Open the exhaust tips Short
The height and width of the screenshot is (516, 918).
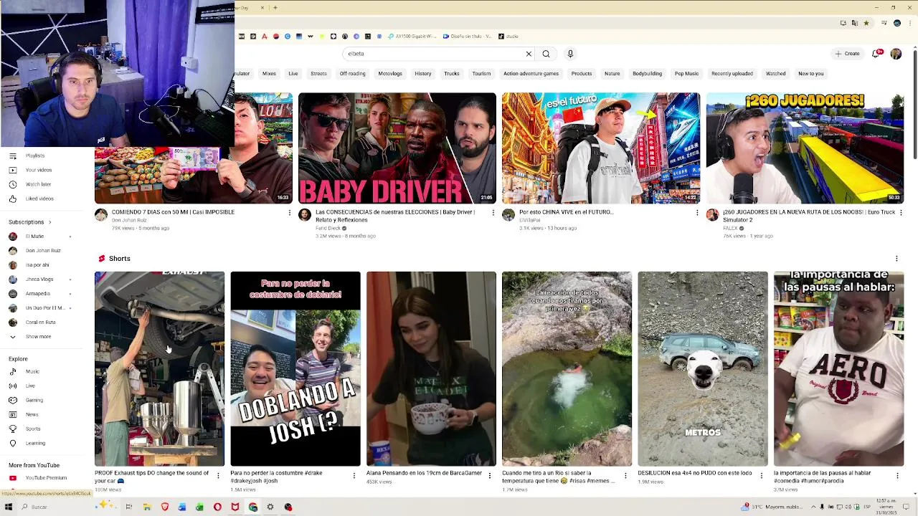[x=159, y=369]
